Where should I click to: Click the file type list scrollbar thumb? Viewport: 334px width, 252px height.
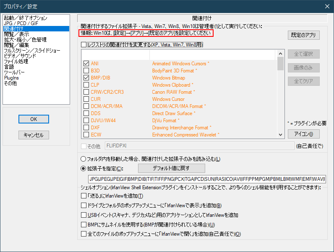point(280,64)
